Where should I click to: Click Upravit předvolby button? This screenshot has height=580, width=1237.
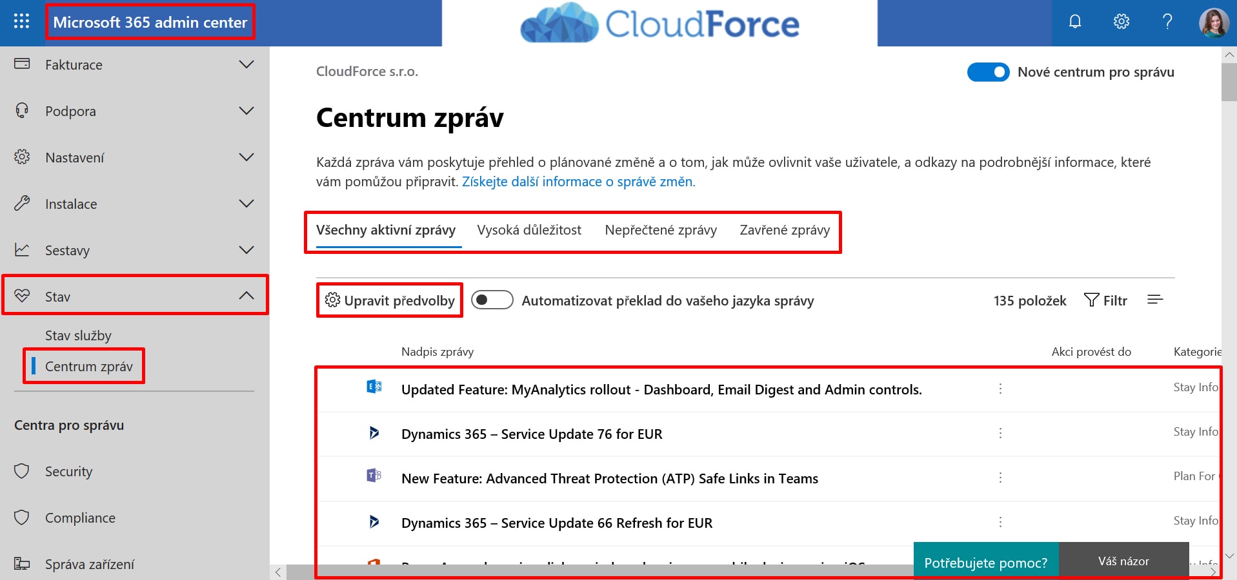pyautogui.click(x=390, y=300)
